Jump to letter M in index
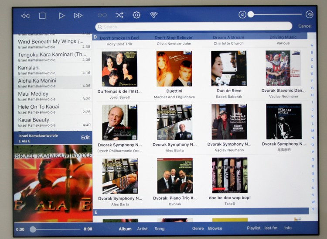327x239 pixels. coord(313,131)
